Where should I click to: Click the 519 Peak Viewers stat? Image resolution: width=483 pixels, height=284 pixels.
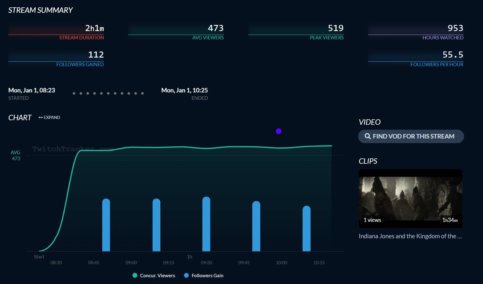click(x=296, y=32)
